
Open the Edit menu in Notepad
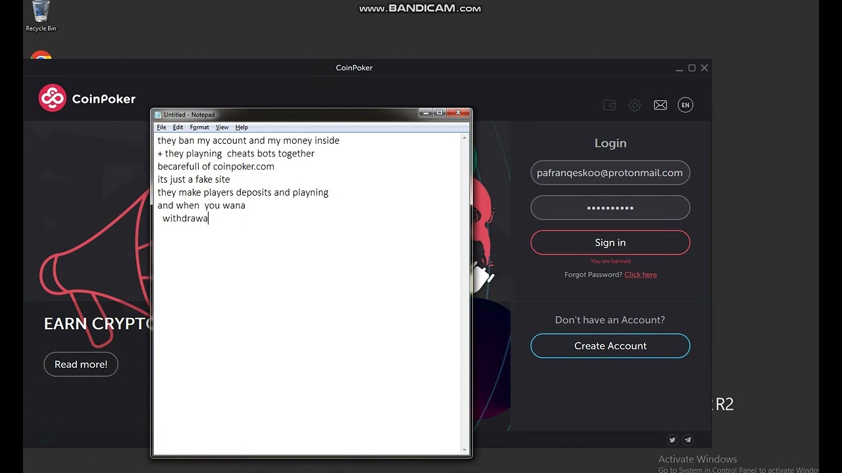click(x=178, y=127)
